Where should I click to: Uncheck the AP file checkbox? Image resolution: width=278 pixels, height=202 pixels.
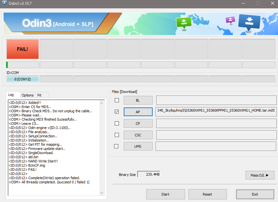[117, 112]
